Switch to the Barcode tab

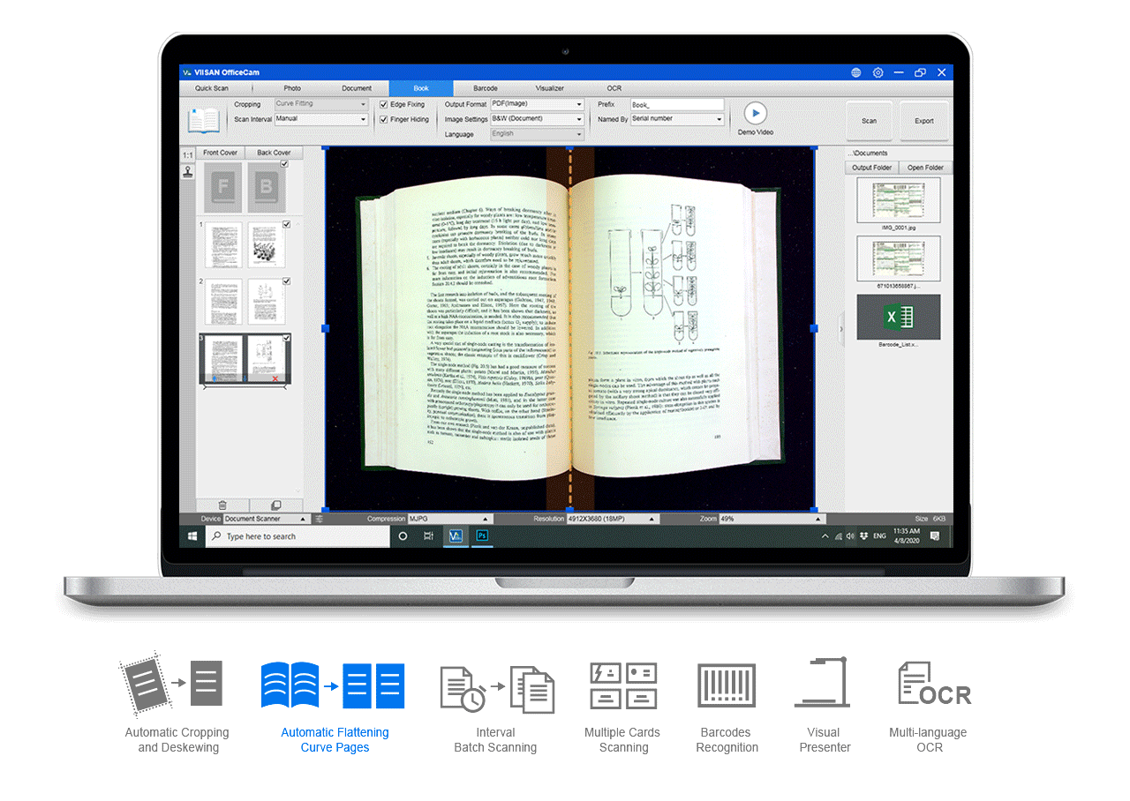point(486,88)
